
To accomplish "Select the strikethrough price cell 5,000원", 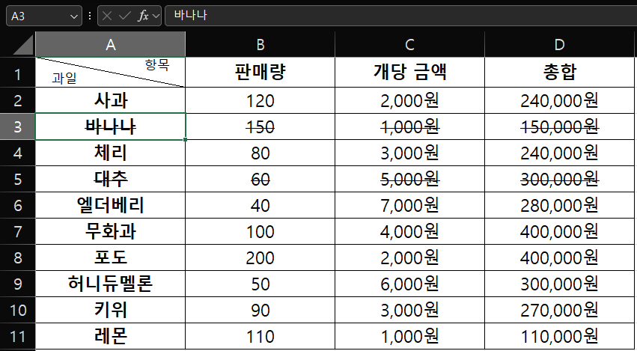I will point(409,179).
